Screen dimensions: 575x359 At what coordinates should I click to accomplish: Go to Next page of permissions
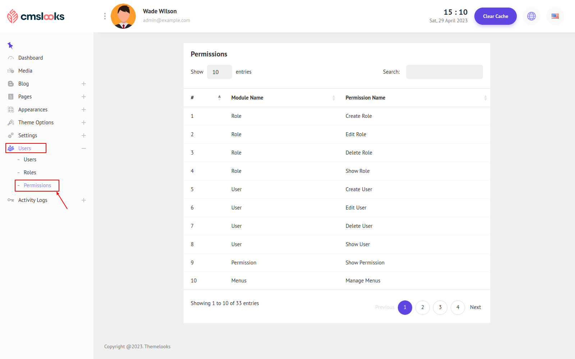(475, 307)
